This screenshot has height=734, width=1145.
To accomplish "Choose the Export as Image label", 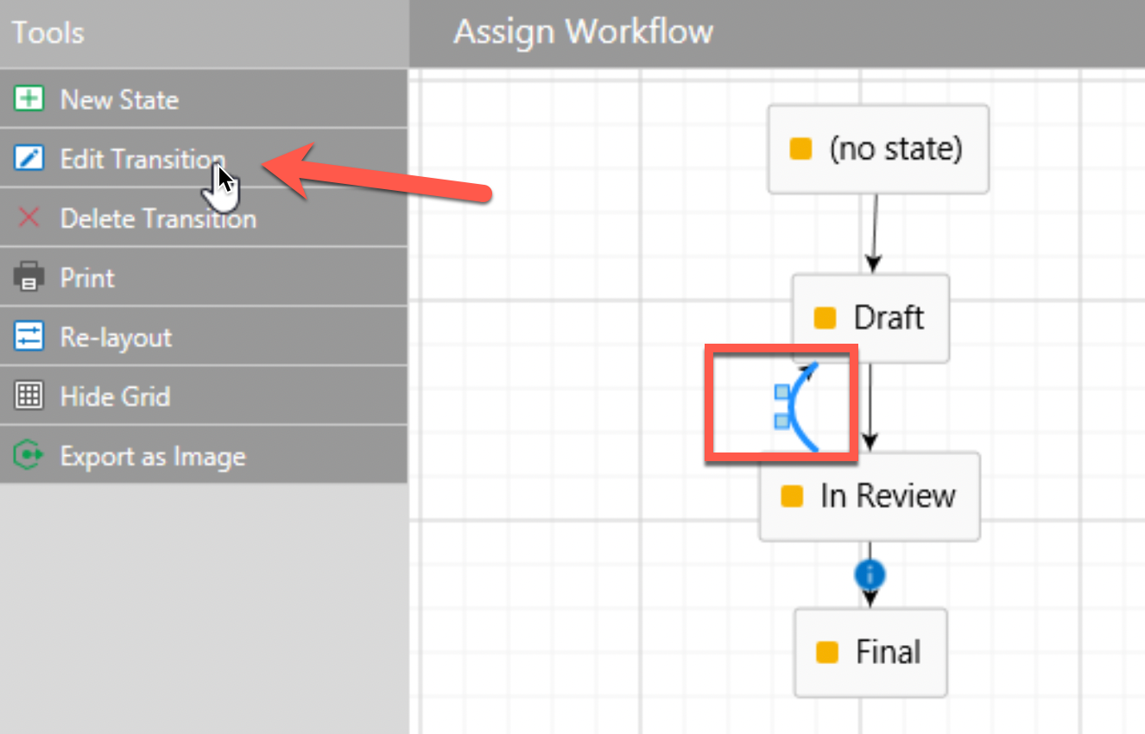I will [x=153, y=457].
